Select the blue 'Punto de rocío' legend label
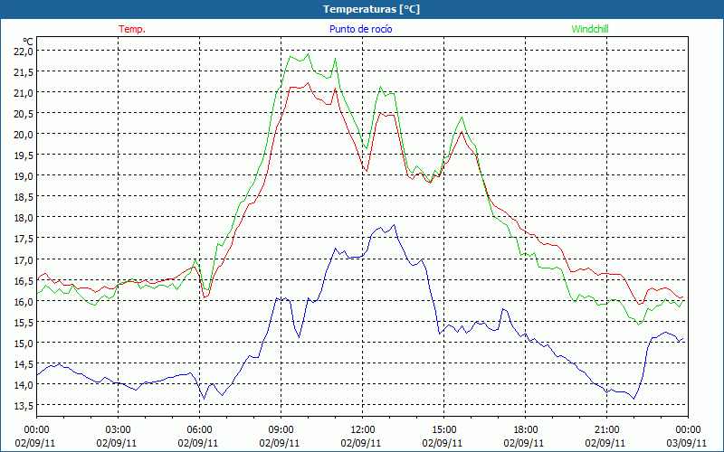The height and width of the screenshot is (452, 724). pos(360,29)
